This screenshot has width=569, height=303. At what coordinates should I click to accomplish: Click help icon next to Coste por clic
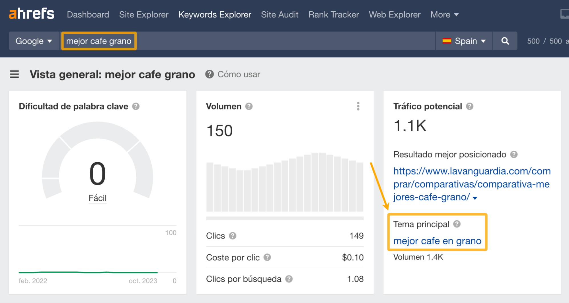[267, 258]
